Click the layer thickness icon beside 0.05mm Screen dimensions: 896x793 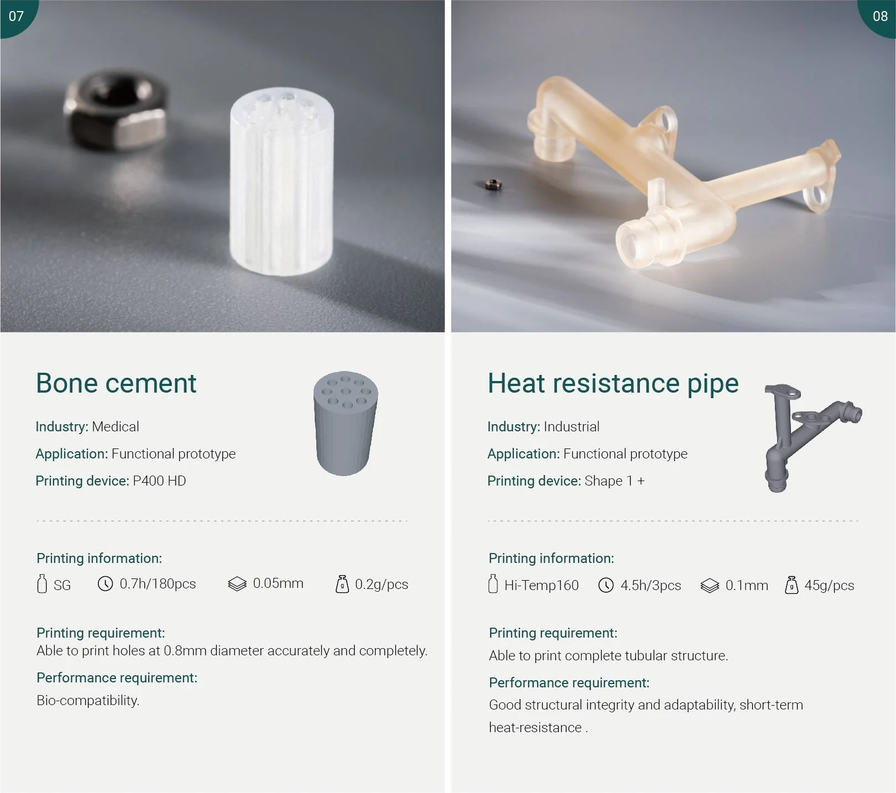click(x=237, y=584)
